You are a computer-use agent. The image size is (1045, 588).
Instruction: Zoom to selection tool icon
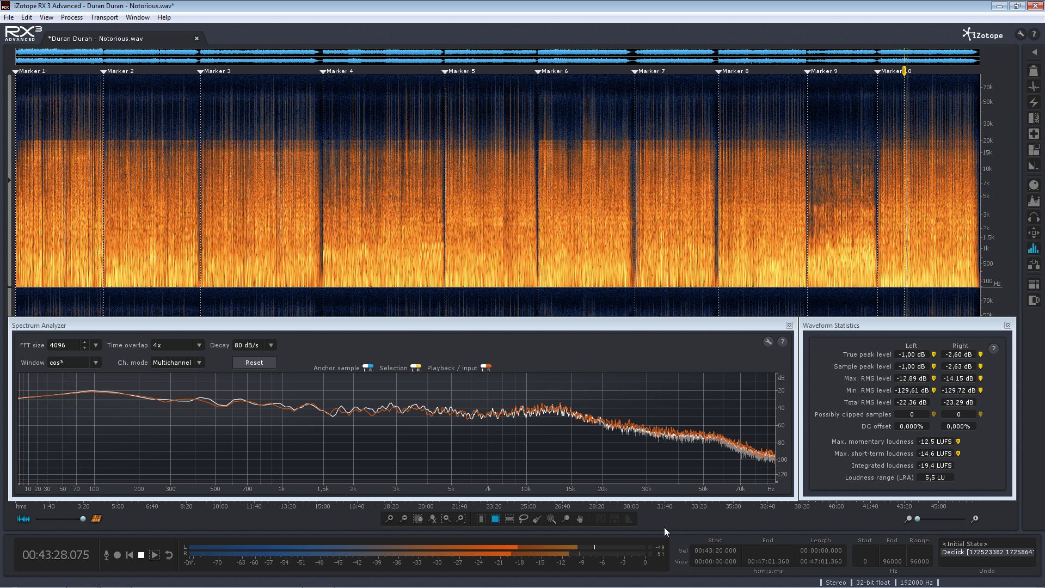417,519
